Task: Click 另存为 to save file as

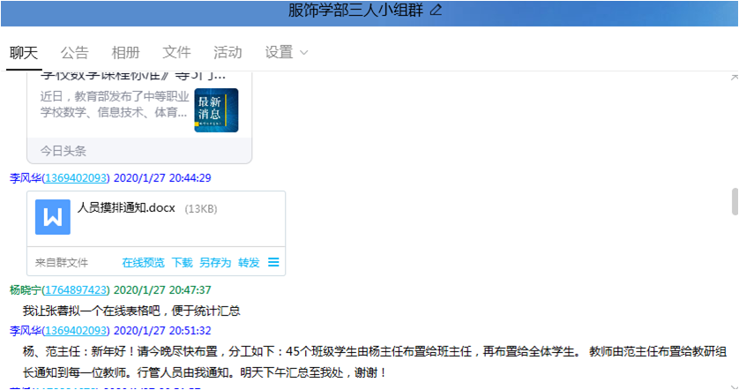Action: [x=214, y=262]
